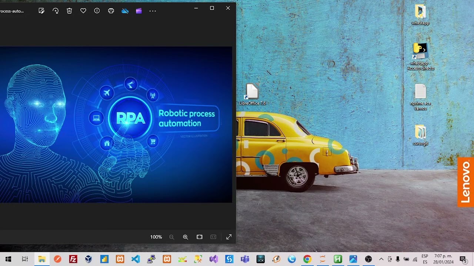Minimize the Photos window
474x266 pixels.
(x=196, y=8)
